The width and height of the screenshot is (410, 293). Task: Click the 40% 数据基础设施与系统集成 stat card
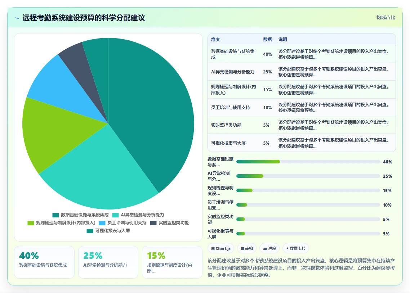click(44, 262)
